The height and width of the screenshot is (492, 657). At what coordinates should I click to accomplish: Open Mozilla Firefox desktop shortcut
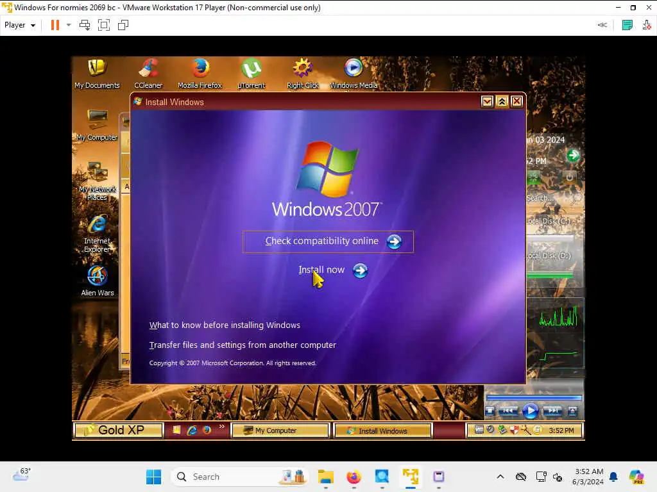coord(200,74)
